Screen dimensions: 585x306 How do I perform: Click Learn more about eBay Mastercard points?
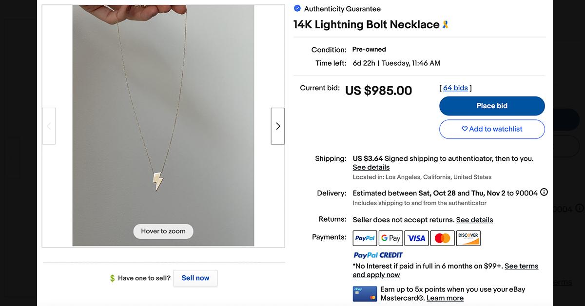coord(445,298)
